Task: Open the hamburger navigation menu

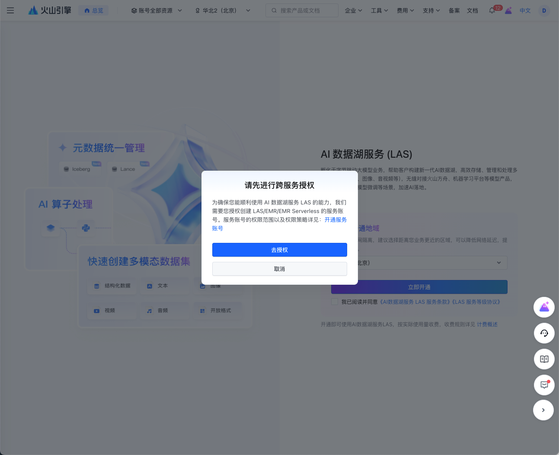Action: (x=10, y=10)
